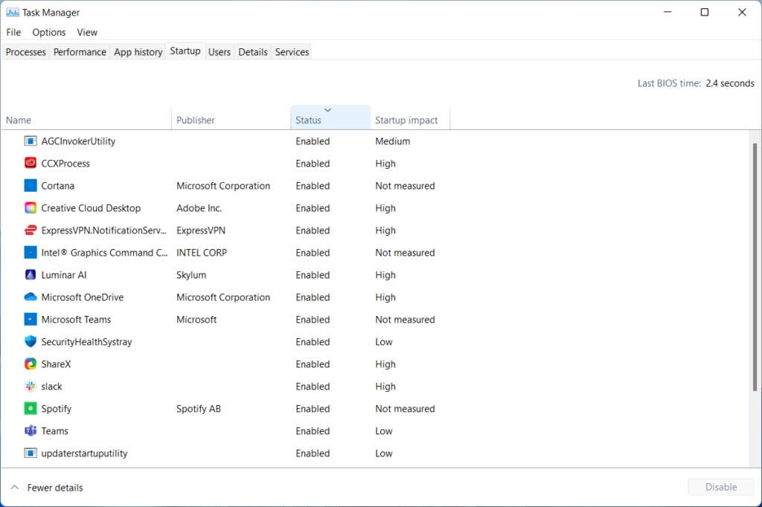Click the ExpressVPN notification service icon
The width and height of the screenshot is (762, 507).
[x=30, y=230]
